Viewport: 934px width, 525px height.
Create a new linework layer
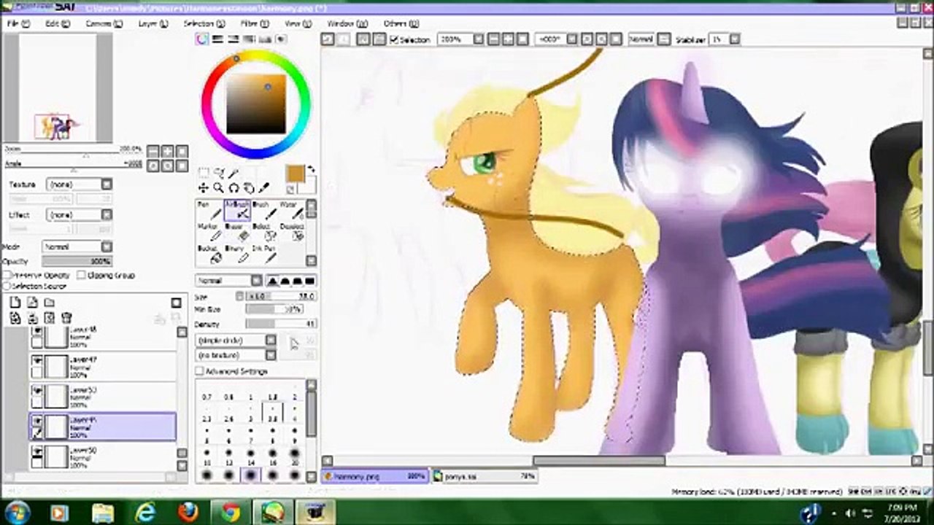pyautogui.click(x=32, y=303)
